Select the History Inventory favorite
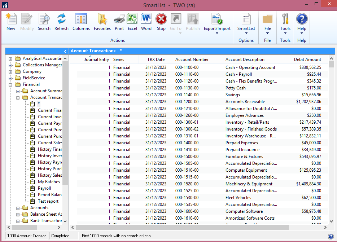This screenshot has height=242, width=337. point(50,155)
